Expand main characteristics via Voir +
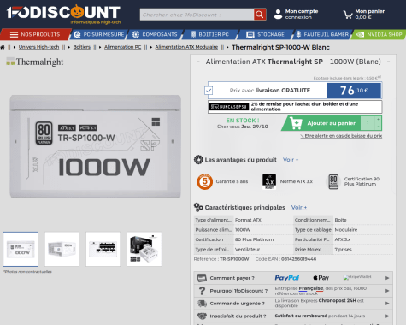 tap(299, 207)
